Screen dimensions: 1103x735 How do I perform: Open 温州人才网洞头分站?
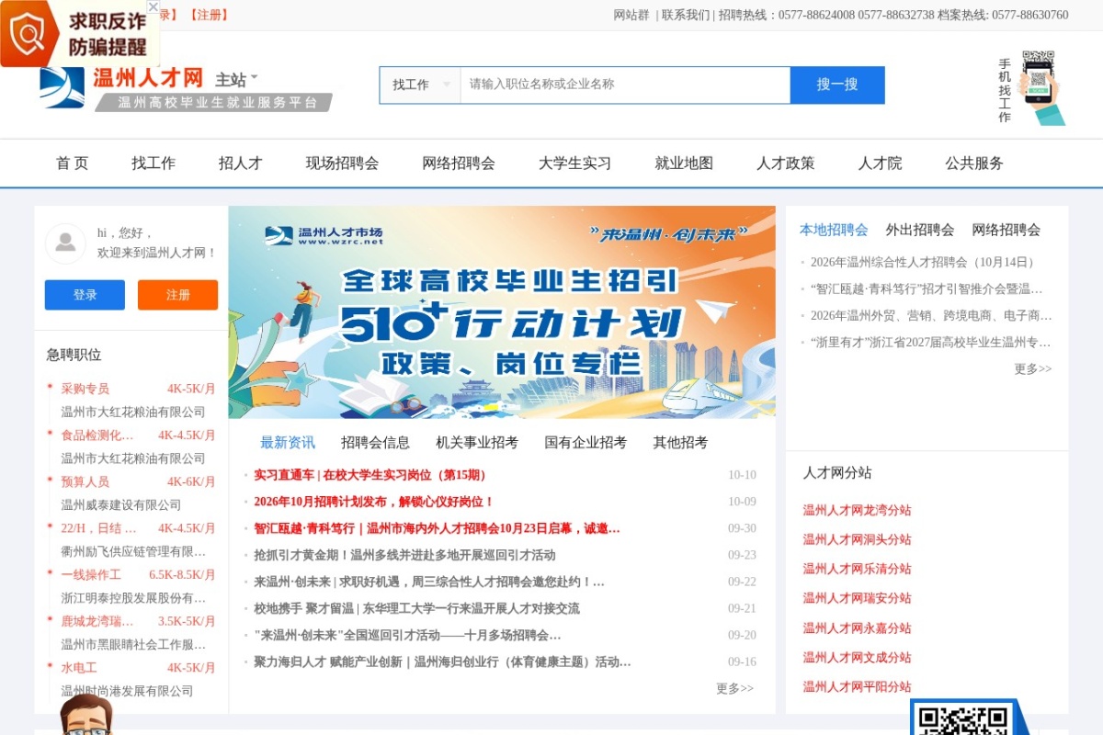[x=857, y=539]
